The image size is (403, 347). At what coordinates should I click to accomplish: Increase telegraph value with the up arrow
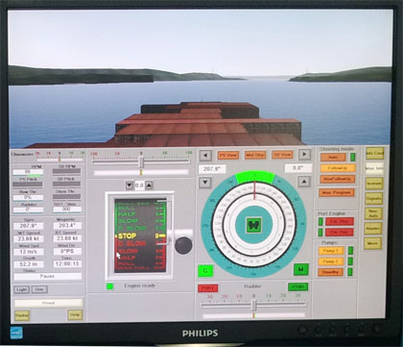point(149,186)
